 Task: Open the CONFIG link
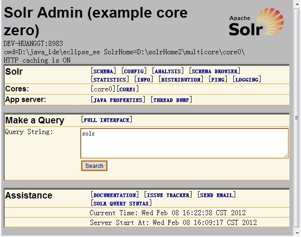coord(134,71)
